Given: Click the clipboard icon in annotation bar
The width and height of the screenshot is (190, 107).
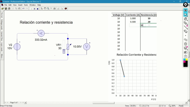Looking at the screenshot, I should [x=186, y=56].
